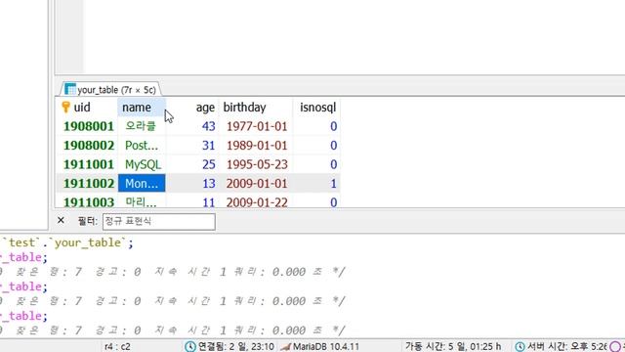Open the your_table result tab
Image resolution: width=625 pixels, height=352 pixels.
[110, 89]
